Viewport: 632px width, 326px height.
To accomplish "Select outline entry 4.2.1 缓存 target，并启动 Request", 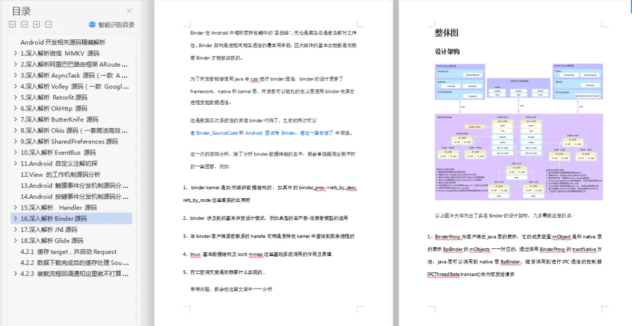I will 68,252.
